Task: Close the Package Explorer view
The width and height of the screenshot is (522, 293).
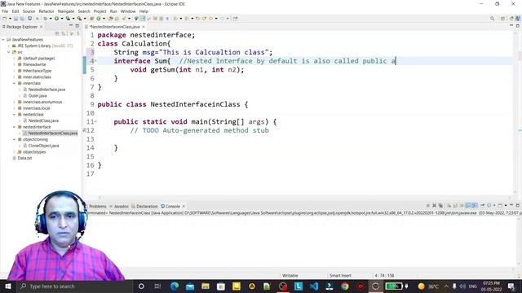Action: click(42, 27)
